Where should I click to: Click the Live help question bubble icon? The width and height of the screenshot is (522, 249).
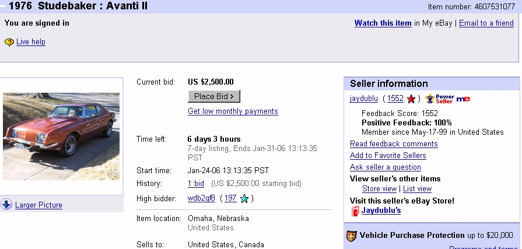9,42
